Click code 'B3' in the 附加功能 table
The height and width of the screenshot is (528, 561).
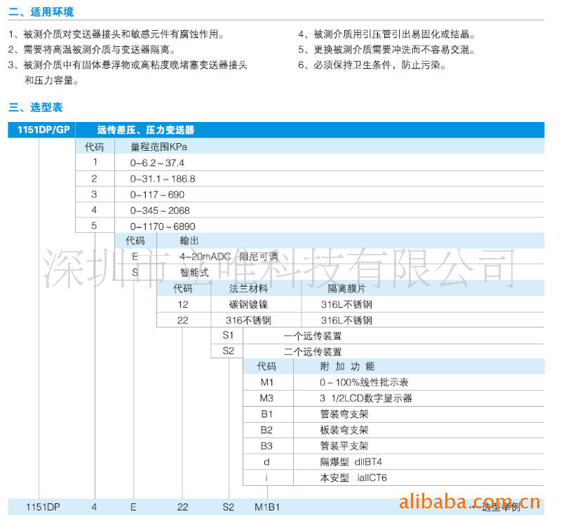[x=266, y=446]
